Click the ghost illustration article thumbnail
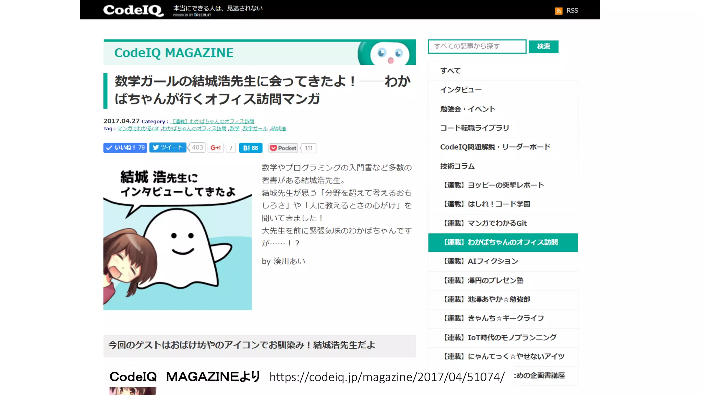The height and width of the screenshot is (395, 702). pos(178,237)
